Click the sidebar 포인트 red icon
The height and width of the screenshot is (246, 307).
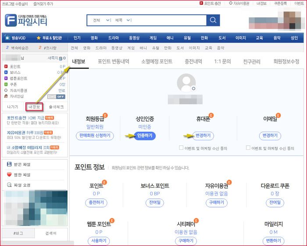click(6, 66)
